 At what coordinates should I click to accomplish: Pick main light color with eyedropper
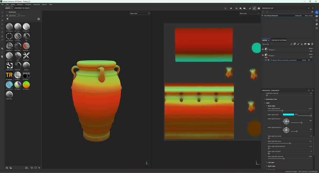pos(296,114)
